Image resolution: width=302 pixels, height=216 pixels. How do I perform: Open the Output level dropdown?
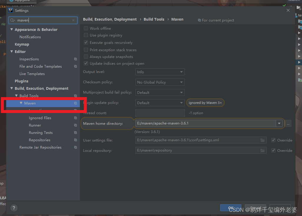(160, 72)
